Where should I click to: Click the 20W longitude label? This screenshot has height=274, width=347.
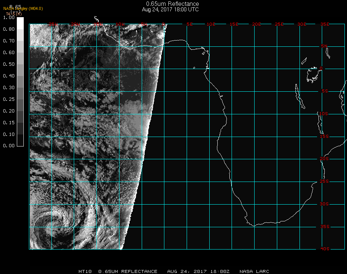[76, 24]
